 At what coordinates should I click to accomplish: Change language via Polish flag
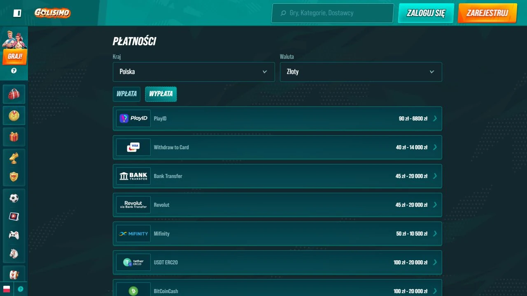pos(7,289)
